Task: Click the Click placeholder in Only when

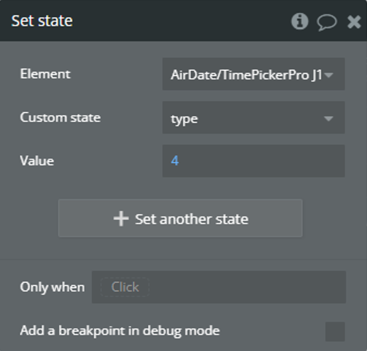Action: pos(125,287)
